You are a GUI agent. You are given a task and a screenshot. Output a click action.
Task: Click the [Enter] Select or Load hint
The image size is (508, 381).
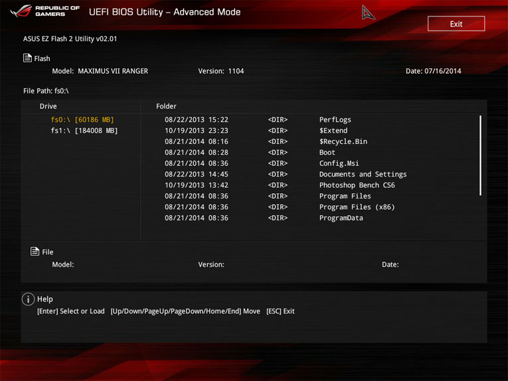tap(70, 311)
